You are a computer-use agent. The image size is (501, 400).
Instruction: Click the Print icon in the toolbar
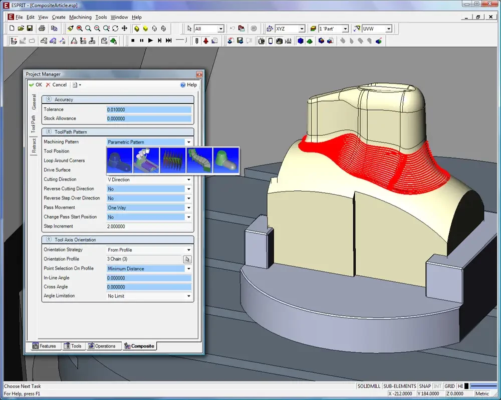[42, 28]
